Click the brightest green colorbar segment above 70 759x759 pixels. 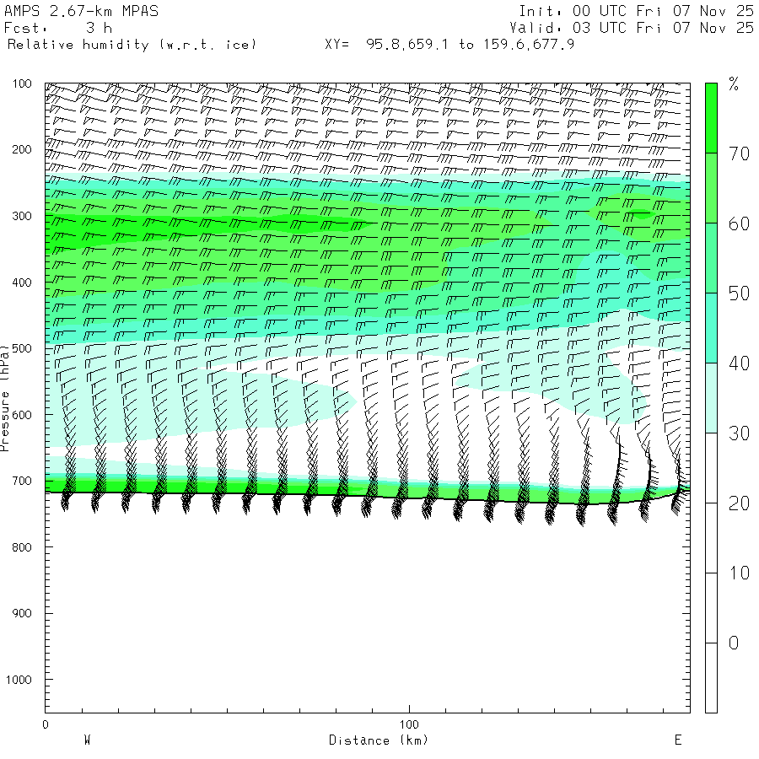[711, 118]
